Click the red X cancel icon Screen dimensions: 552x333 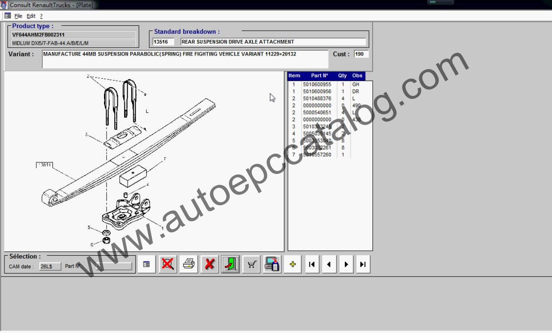pos(210,265)
